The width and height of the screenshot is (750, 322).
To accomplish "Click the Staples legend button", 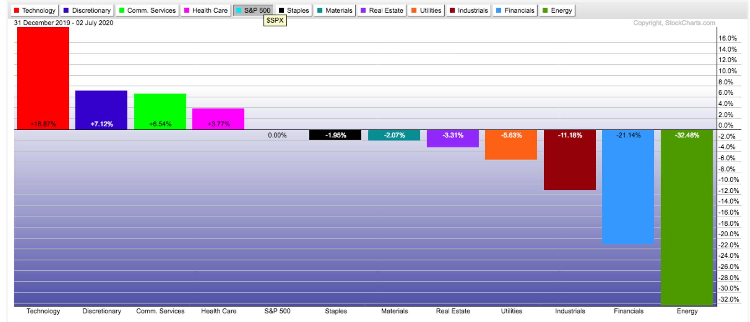I will (x=294, y=10).
